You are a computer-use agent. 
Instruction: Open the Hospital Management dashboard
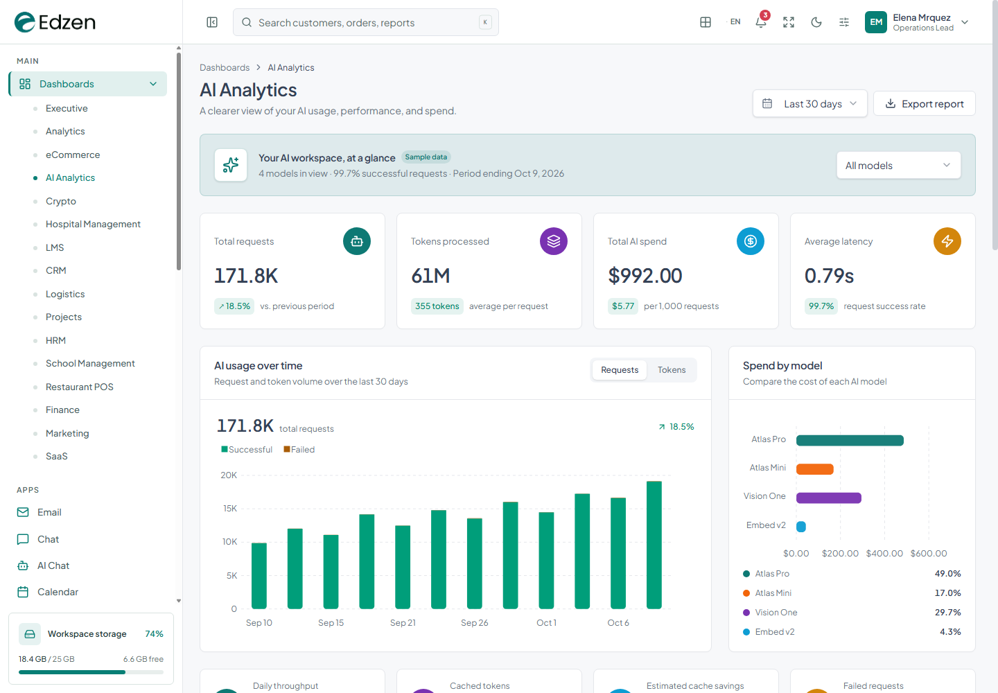(93, 224)
